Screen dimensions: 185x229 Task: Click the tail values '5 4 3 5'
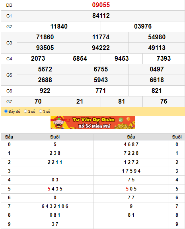(55, 189)
